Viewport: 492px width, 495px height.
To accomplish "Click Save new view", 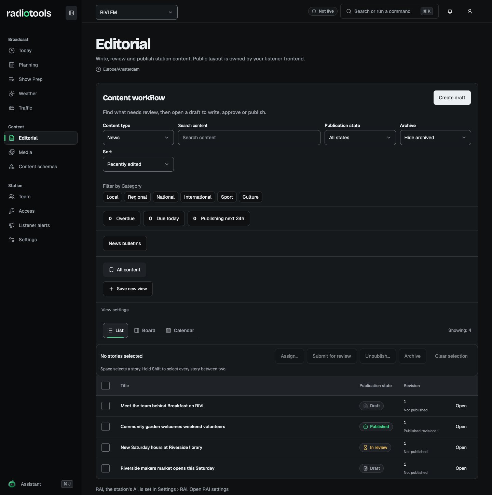I will (128, 289).
